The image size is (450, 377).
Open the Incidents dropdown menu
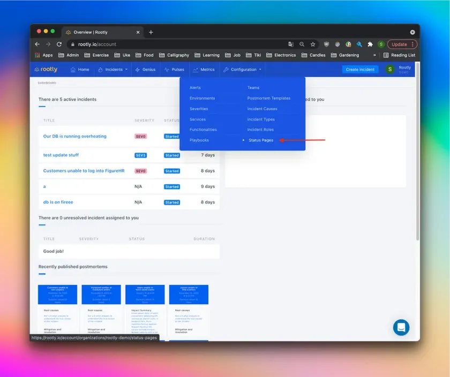[x=113, y=70]
